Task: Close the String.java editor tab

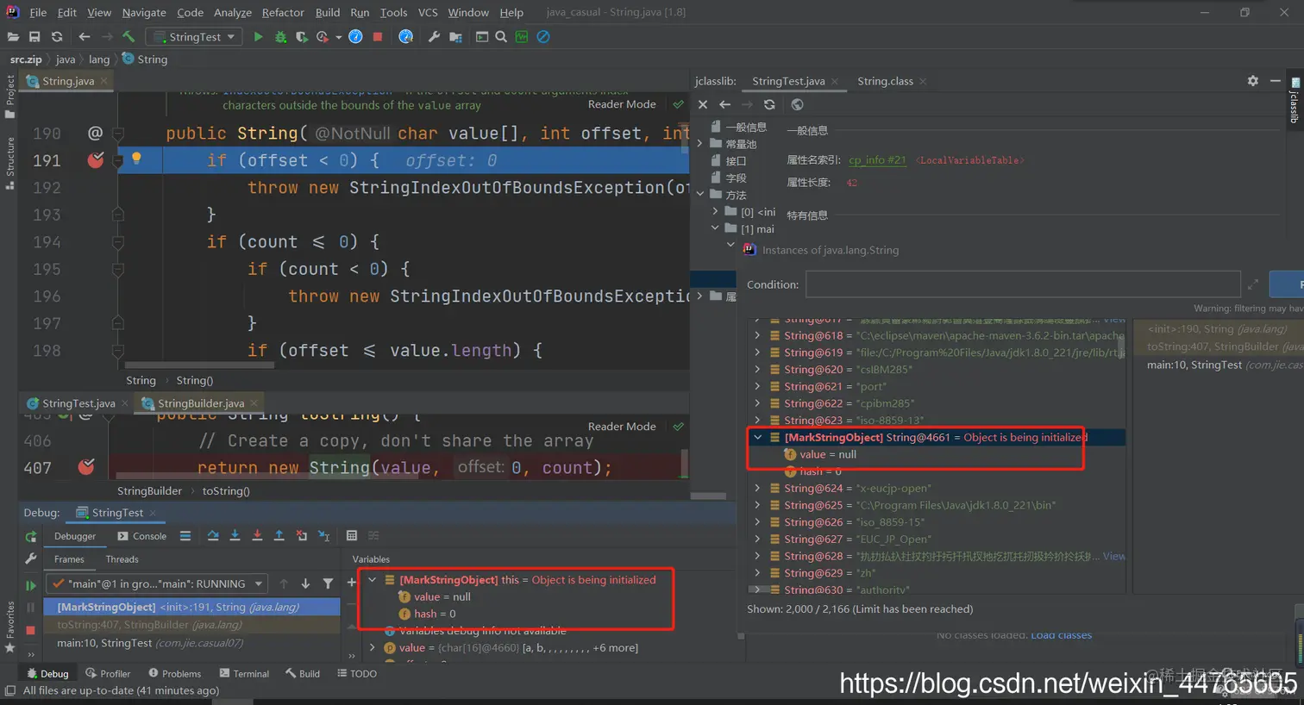Action: 104,81
